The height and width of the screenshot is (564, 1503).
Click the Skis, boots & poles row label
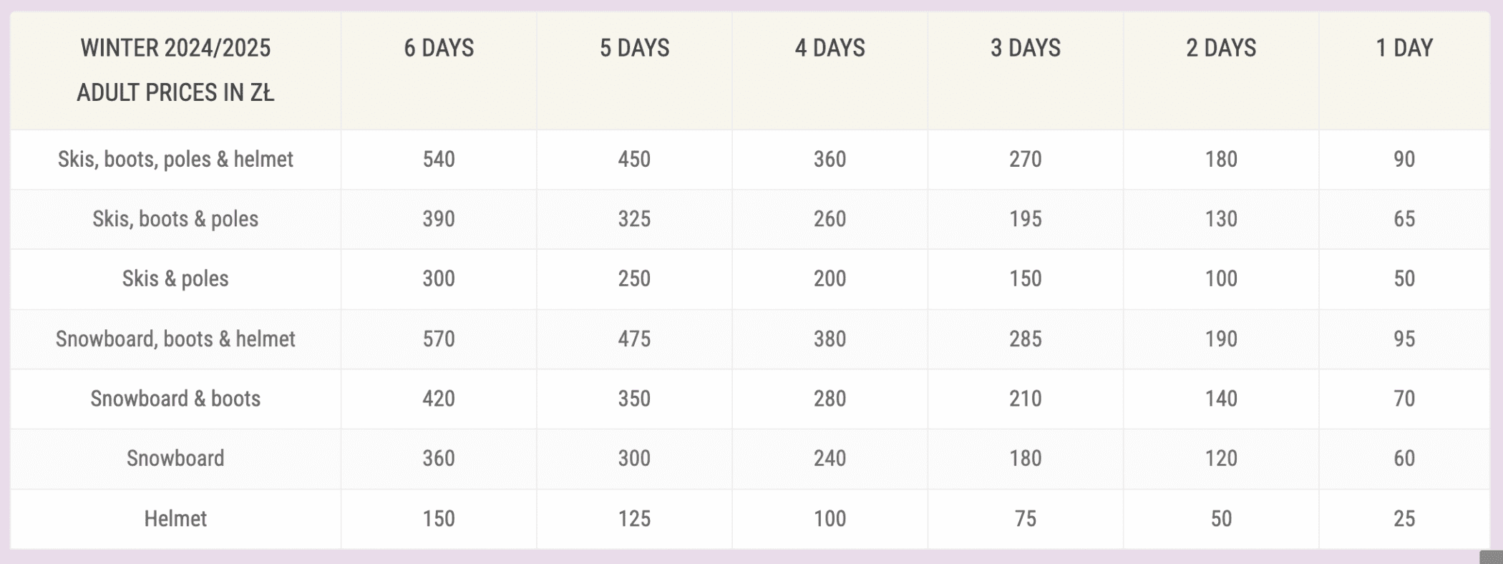(x=175, y=219)
